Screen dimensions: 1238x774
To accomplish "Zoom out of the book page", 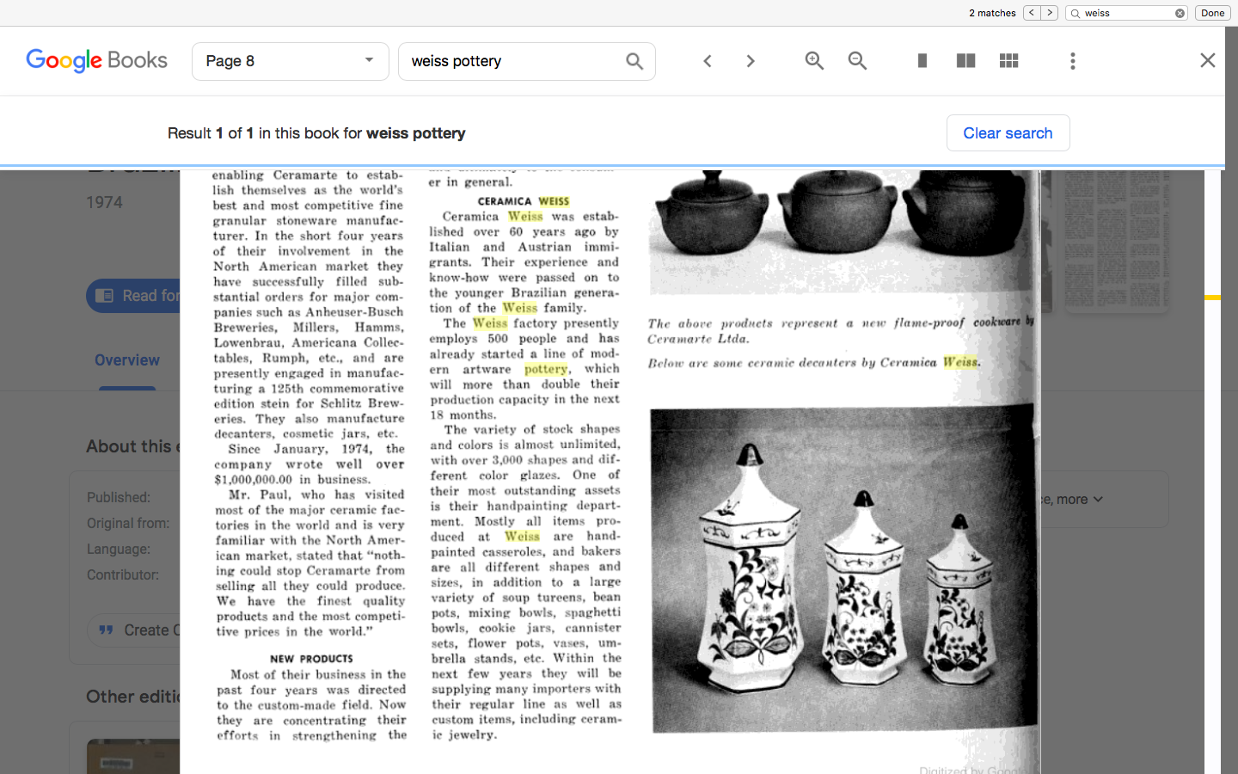I will 857,61.
